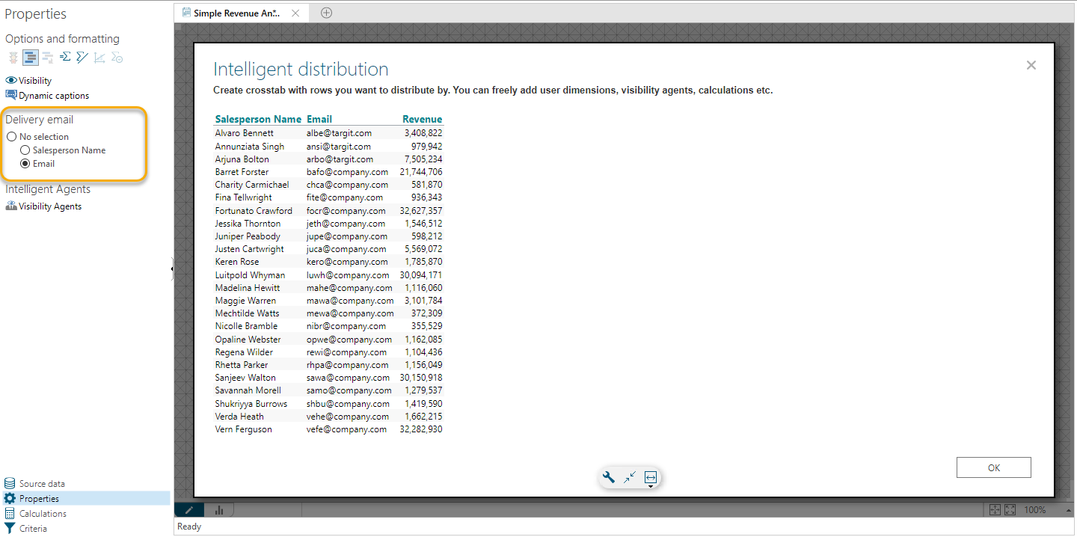Click the inward arrows icon in floating toolbar

630,477
